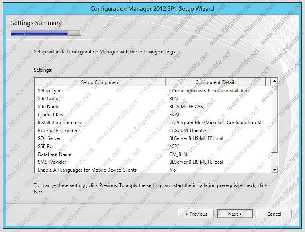Select the SQL Server row label

point(49,138)
